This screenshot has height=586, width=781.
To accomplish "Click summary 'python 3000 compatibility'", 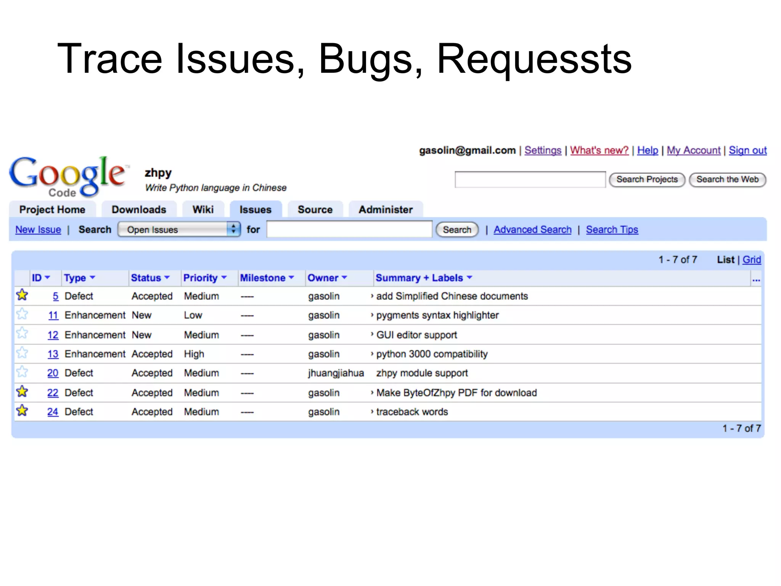I will pyautogui.click(x=432, y=354).
